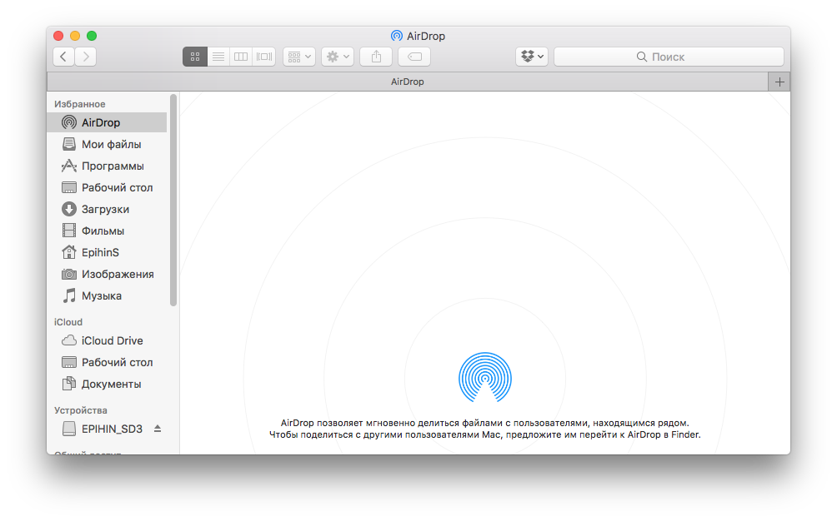Click the Share toolbar button
Image resolution: width=837 pixels, height=521 pixels.
[x=376, y=57]
